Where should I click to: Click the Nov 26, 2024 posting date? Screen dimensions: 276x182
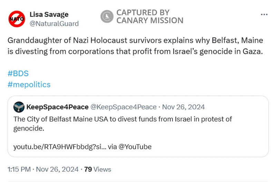click(57, 169)
